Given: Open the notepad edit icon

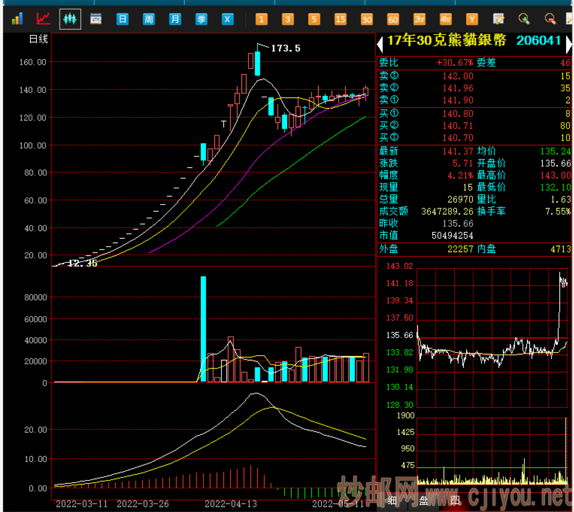Looking at the screenshot, I should click(499, 20).
